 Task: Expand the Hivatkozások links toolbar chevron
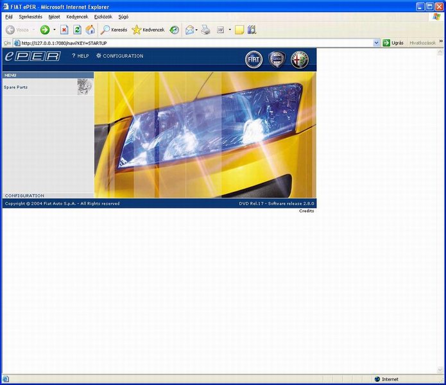tap(441, 42)
